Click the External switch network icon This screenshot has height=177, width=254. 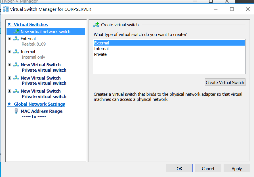pos(16,39)
